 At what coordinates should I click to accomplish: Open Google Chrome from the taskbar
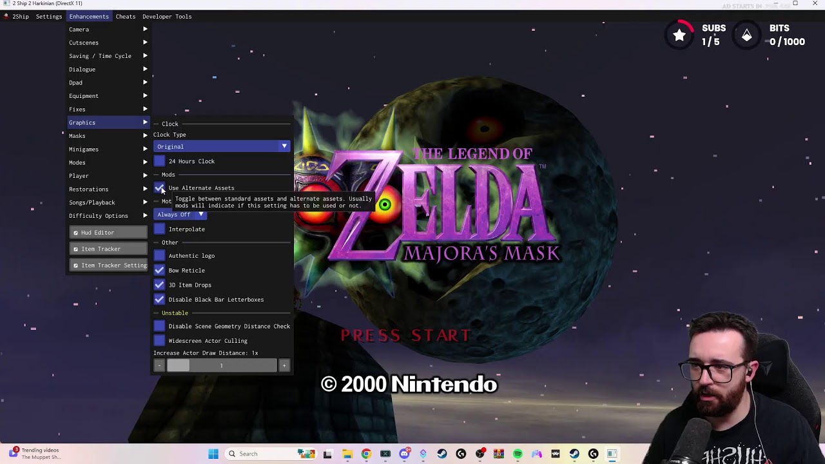(366, 454)
